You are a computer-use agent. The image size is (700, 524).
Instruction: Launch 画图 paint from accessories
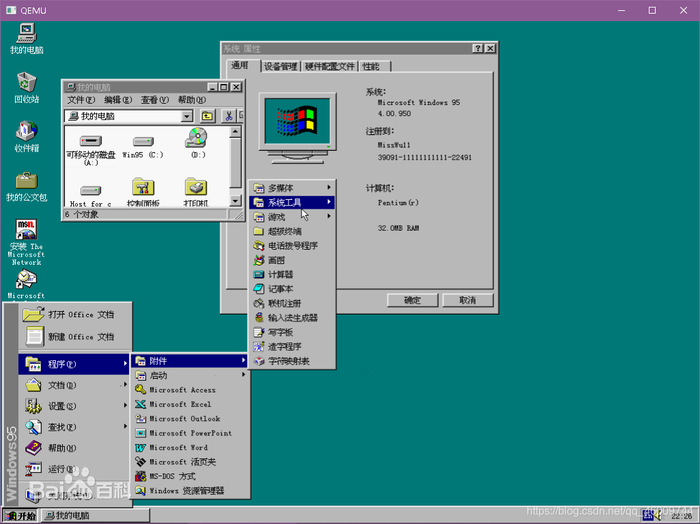[x=293, y=260]
